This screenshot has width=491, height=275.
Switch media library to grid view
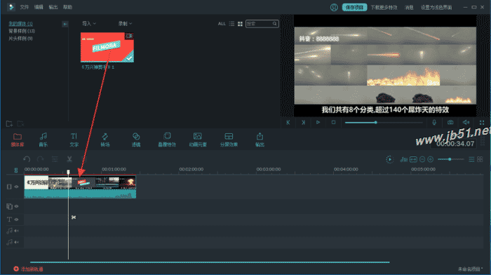click(x=240, y=23)
